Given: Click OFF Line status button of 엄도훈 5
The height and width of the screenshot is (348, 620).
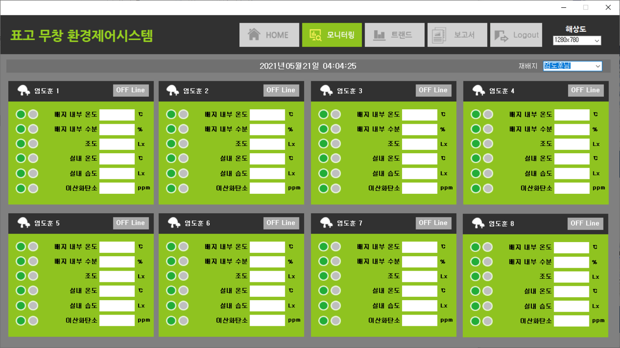Looking at the screenshot, I should click(x=131, y=223).
